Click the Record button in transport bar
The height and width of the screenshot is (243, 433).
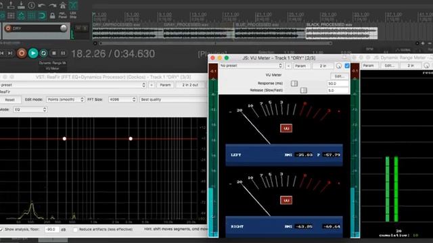click(x=22, y=53)
